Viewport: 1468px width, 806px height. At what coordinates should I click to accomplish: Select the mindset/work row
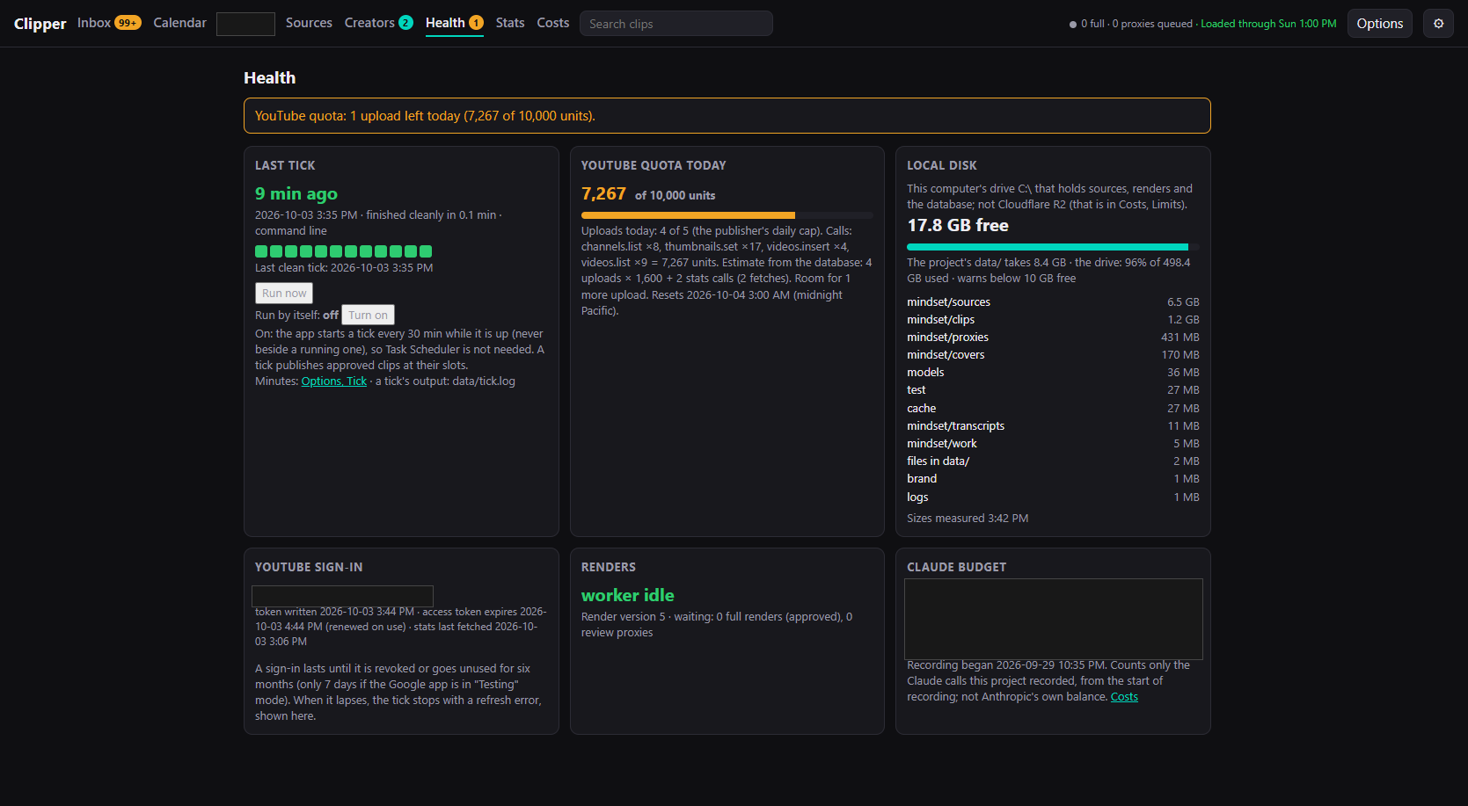pos(1053,443)
